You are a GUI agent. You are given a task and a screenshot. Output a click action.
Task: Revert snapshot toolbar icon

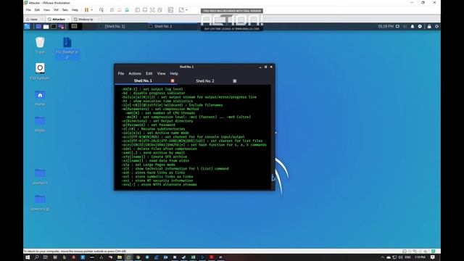[x=119, y=9]
